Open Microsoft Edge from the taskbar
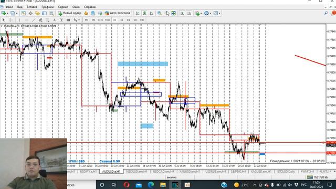 point(151,185)
